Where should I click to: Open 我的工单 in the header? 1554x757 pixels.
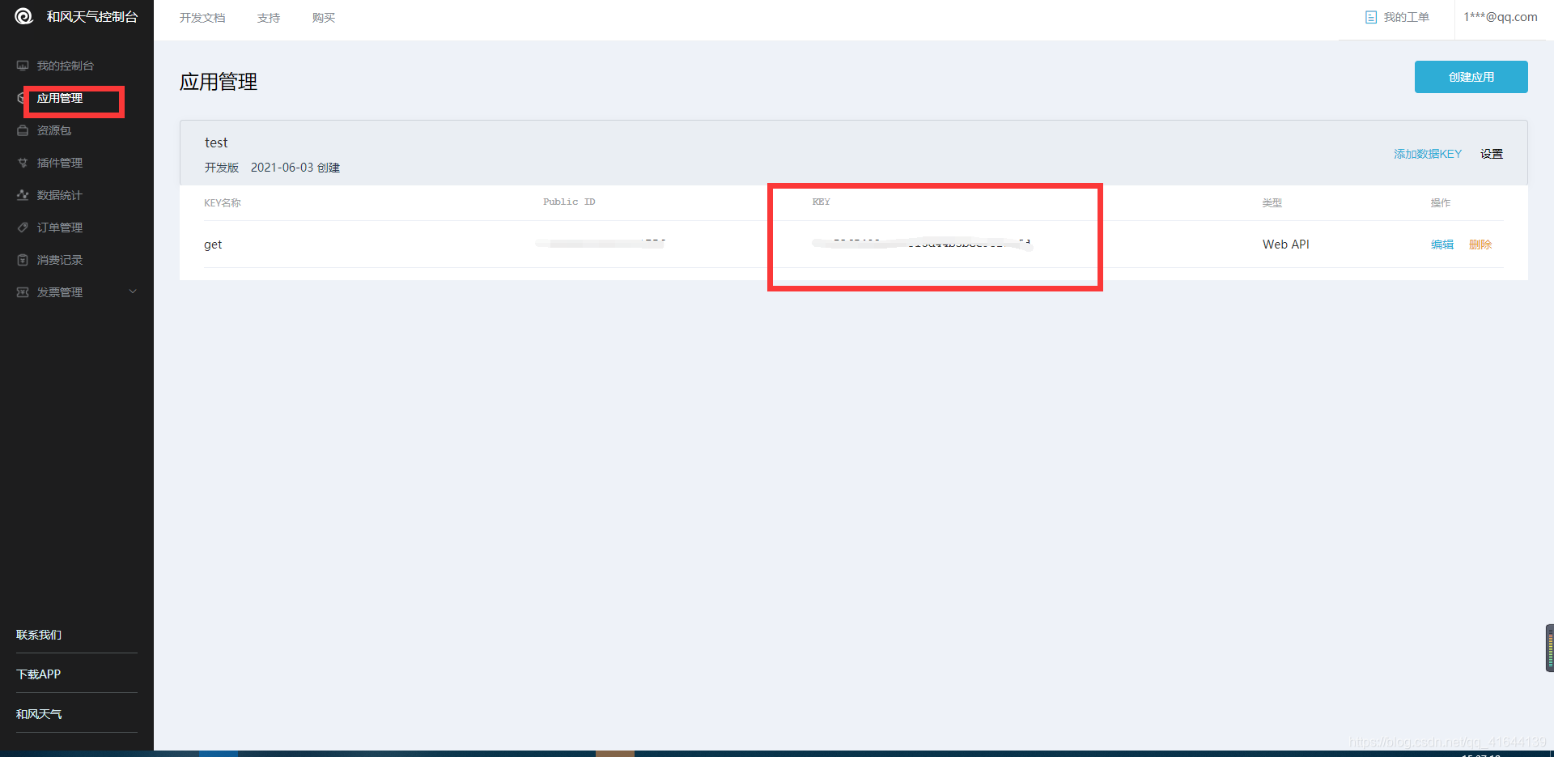(x=1407, y=17)
